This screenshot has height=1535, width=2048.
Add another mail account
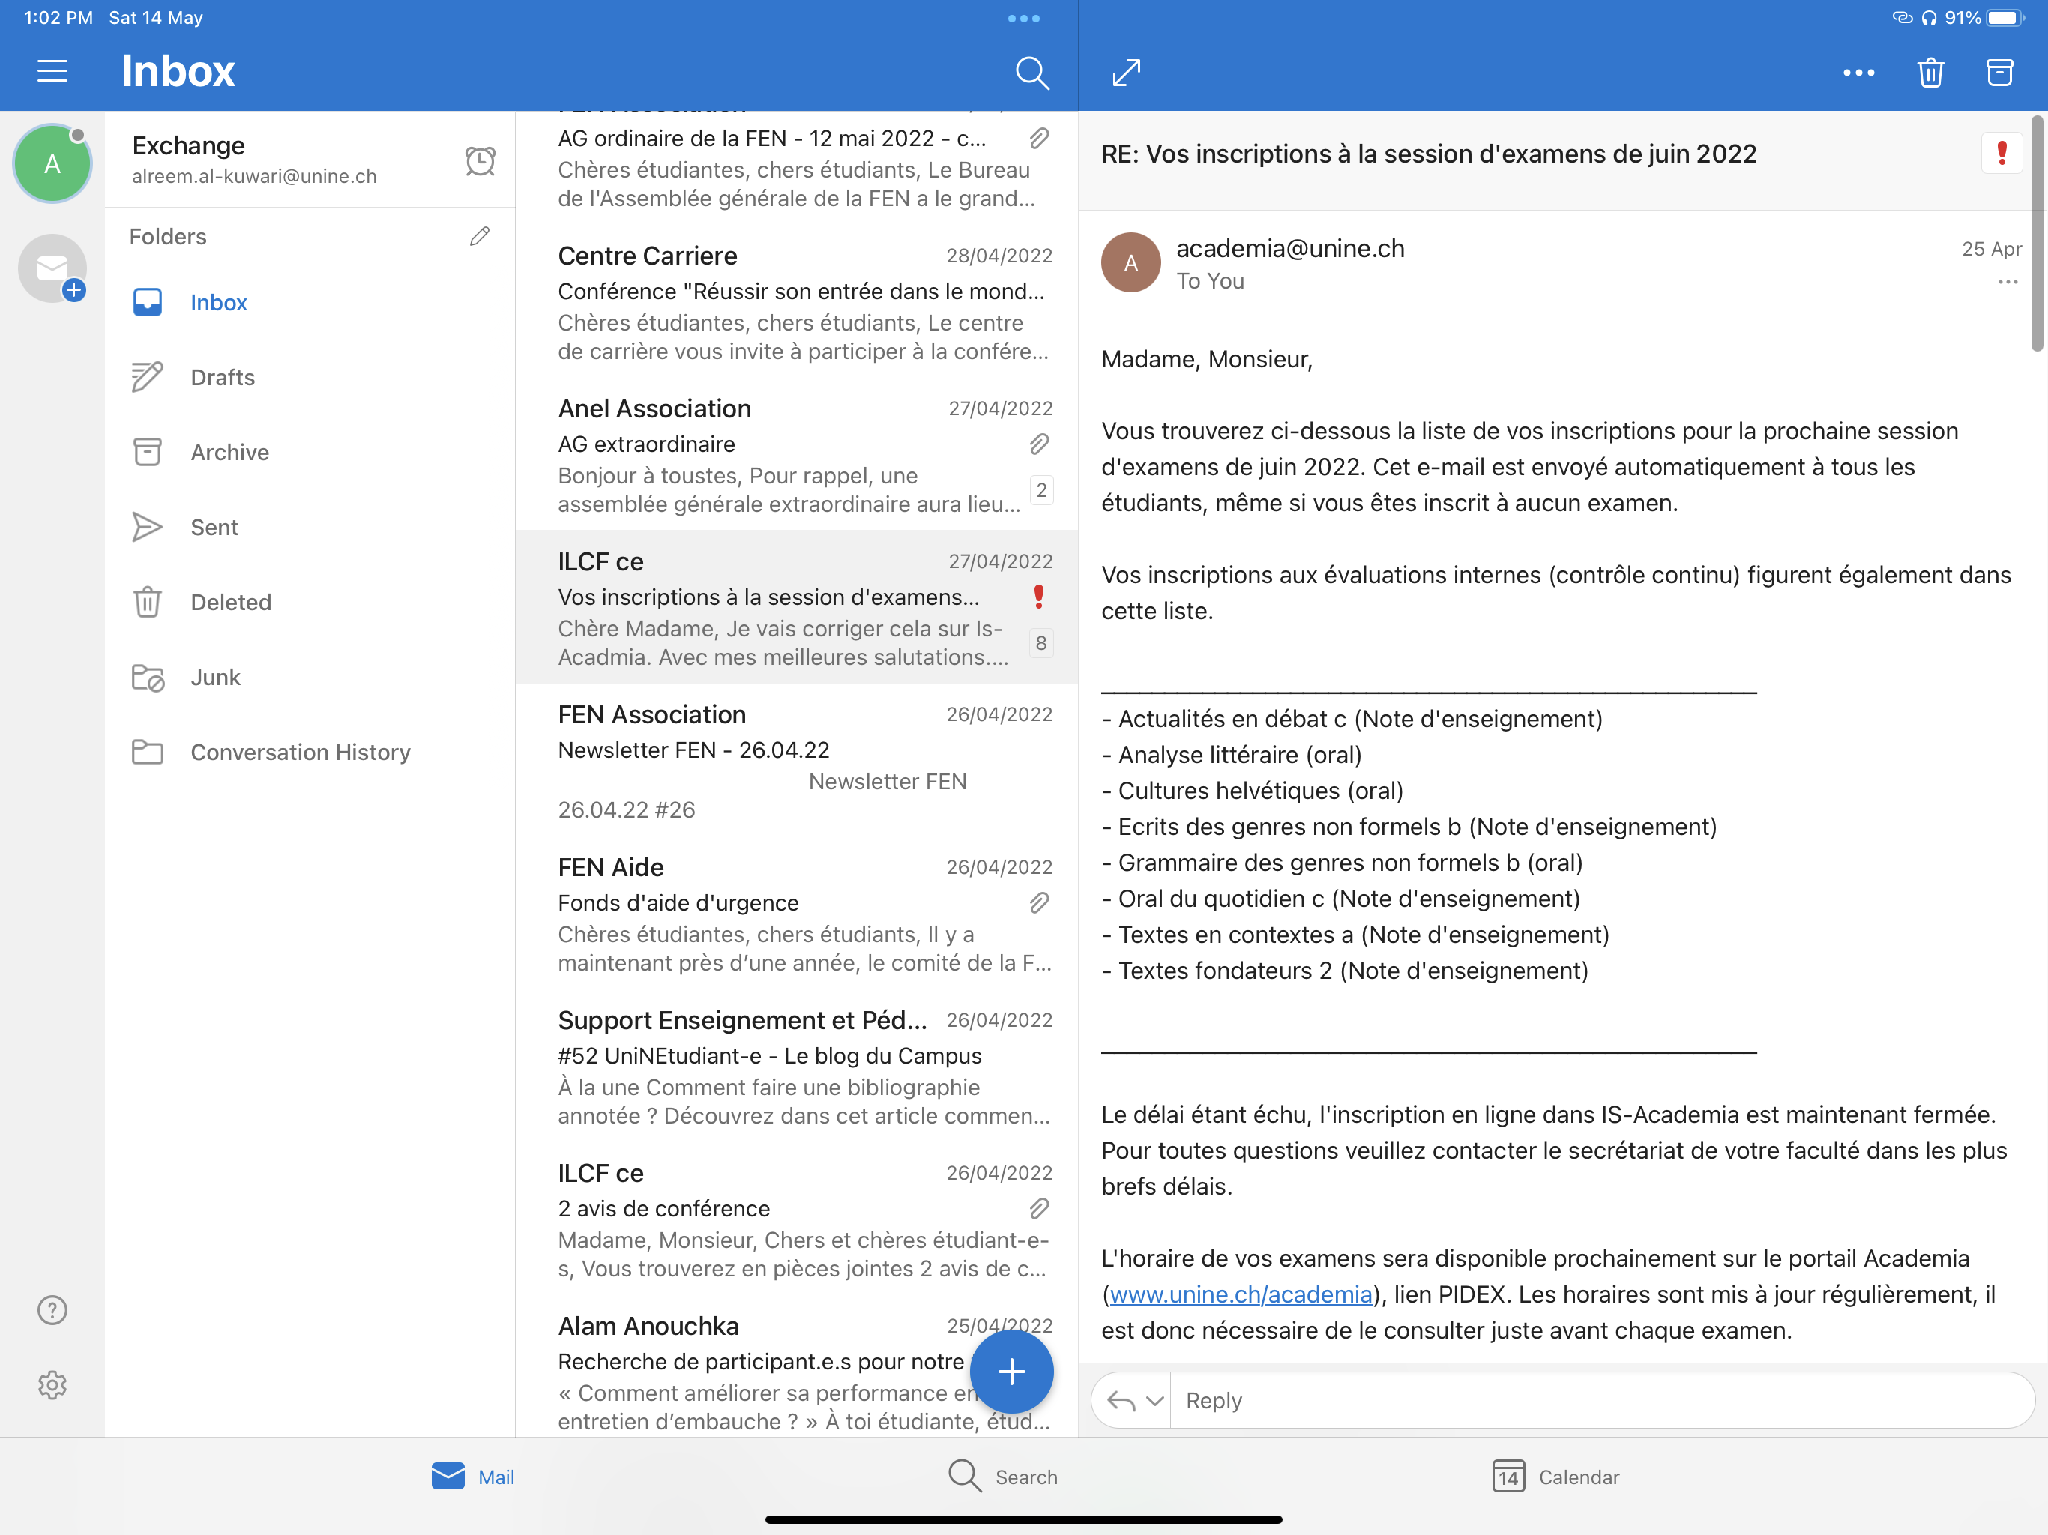[54, 268]
